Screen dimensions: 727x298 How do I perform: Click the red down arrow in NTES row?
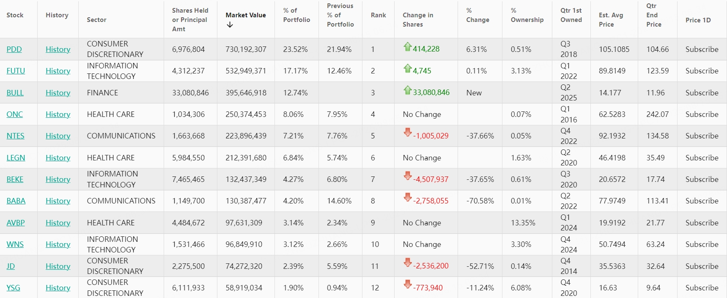coord(407,133)
